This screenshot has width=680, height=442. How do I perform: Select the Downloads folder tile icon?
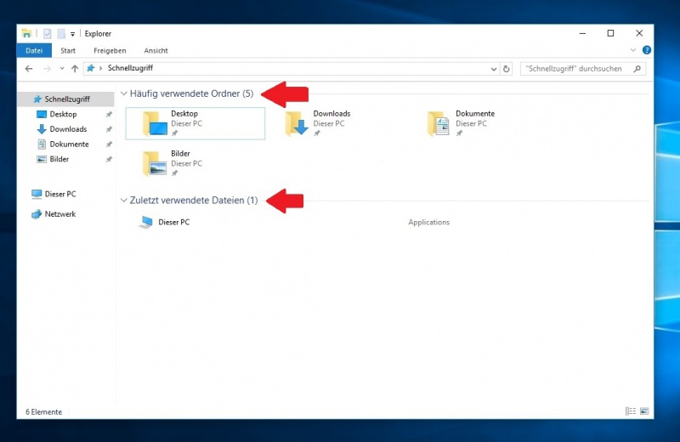coord(297,123)
